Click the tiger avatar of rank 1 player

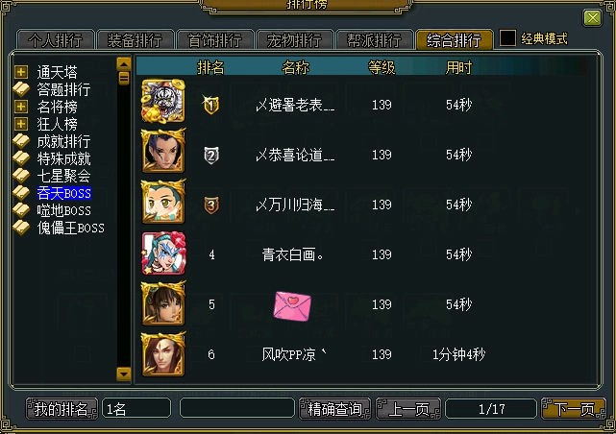click(x=163, y=101)
